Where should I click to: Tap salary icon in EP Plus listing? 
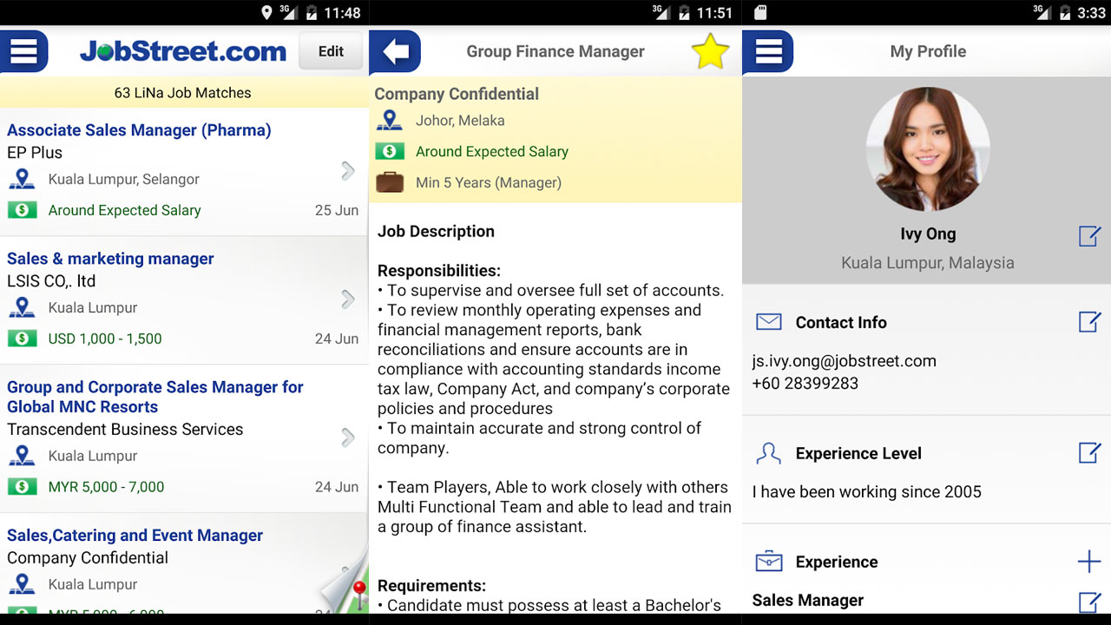tap(22, 210)
